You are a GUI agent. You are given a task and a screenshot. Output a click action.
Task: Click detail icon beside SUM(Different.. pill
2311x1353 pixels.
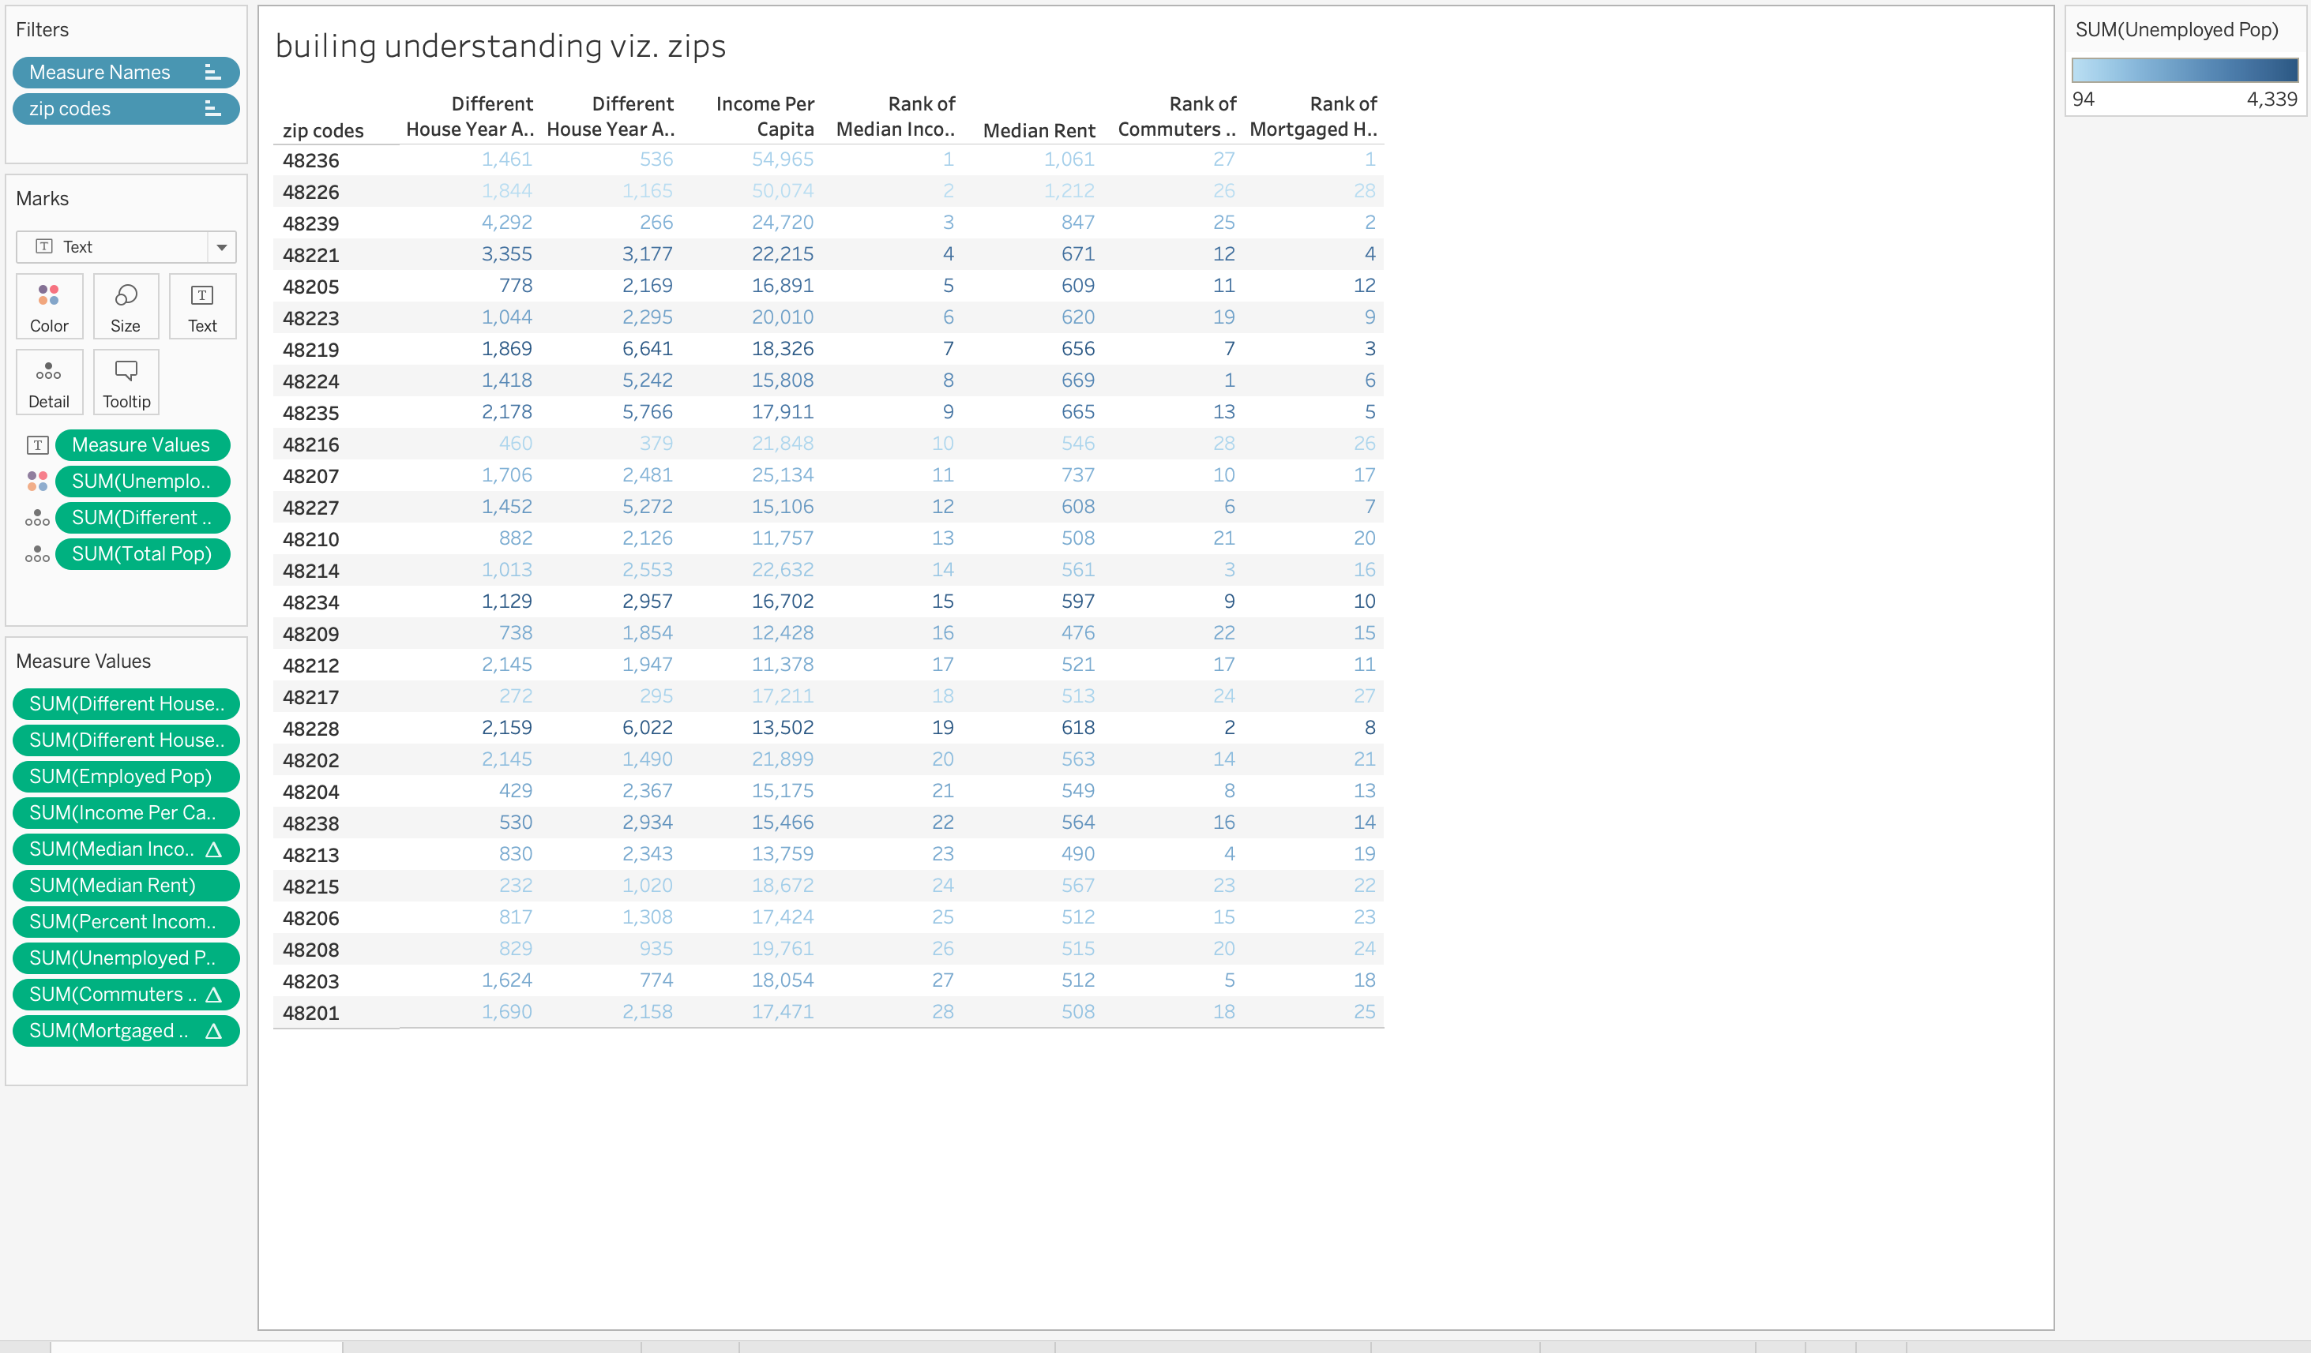click(36, 518)
